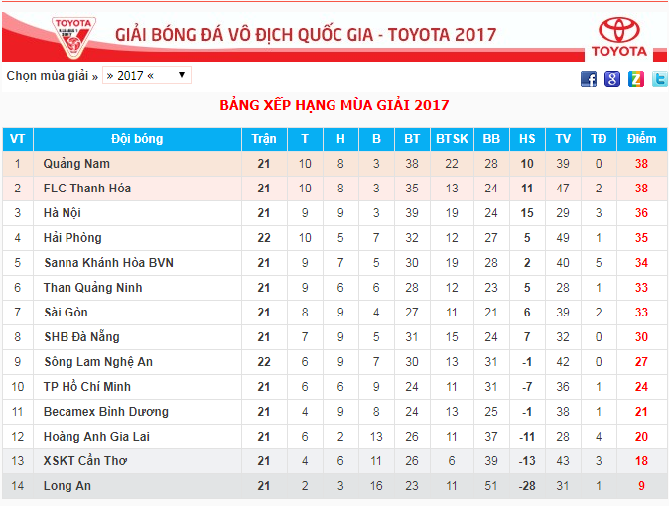
Task: Open the season selector dropdown showing 2017
Action: pyautogui.click(x=147, y=76)
